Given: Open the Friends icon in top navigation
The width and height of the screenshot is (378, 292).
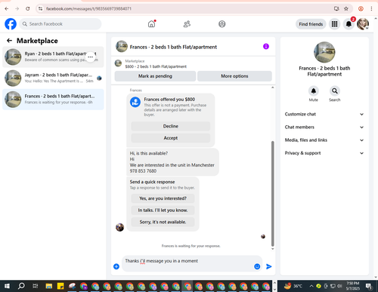Looking at the screenshot, I should (x=187, y=24).
